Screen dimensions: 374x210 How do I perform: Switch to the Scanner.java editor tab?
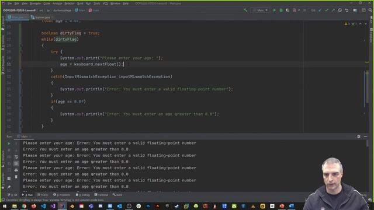(x=42, y=17)
